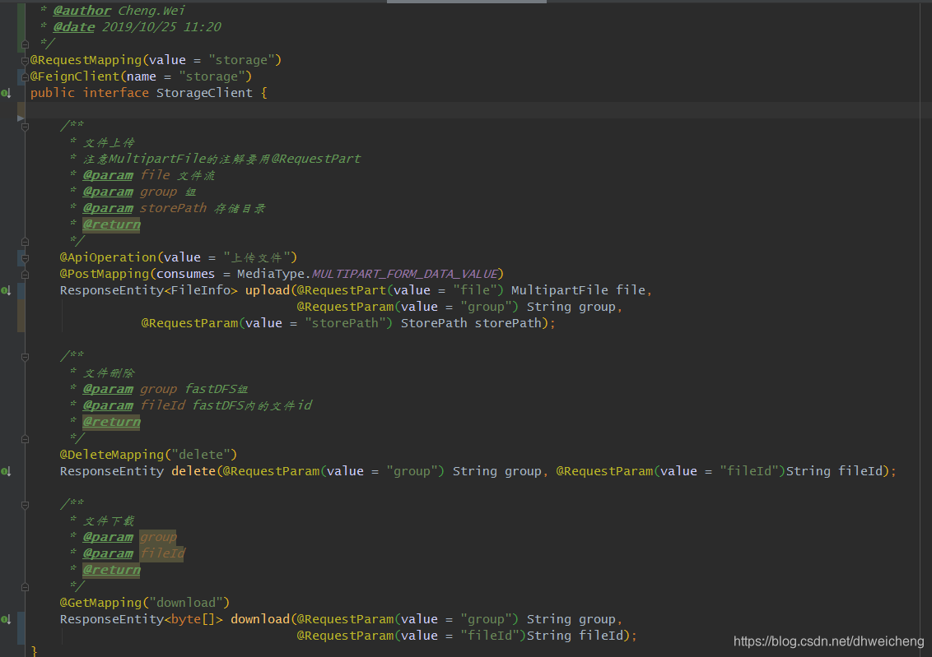Viewport: 932px width, 657px height.
Task: Click fold end marker above @GetMapping line
Action: pyautogui.click(x=25, y=587)
